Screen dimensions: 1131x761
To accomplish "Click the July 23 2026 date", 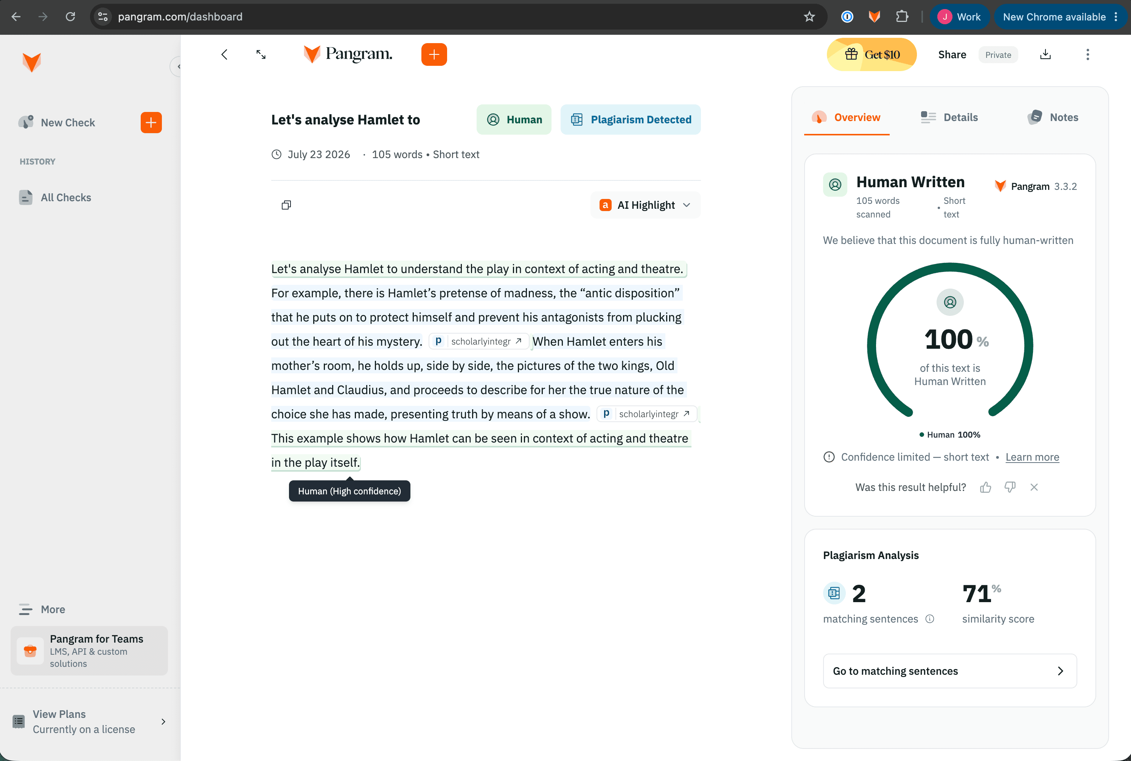I will (318, 154).
